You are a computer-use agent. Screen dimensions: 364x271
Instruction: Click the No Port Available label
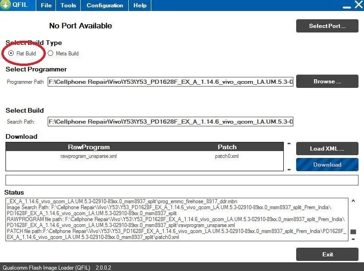click(81, 26)
